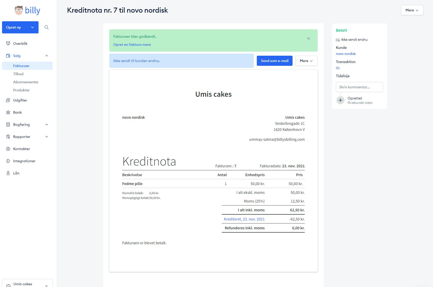Click the briefcase icon next to Umis cakes

8,285
